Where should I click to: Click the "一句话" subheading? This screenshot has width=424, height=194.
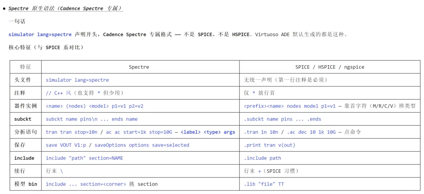(x=17, y=21)
